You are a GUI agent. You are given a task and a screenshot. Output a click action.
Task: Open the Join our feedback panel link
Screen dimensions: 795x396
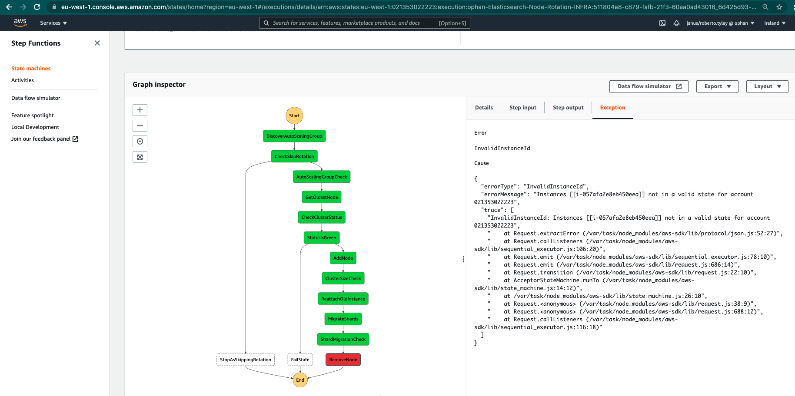pos(41,139)
